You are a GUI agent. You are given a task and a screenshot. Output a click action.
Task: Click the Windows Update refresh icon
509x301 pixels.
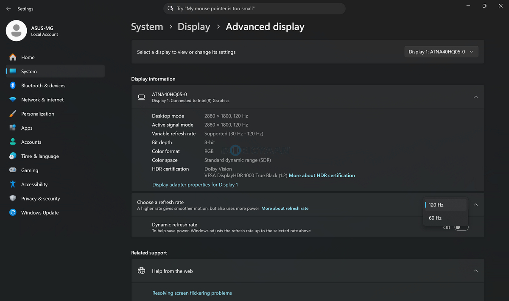coord(13,213)
